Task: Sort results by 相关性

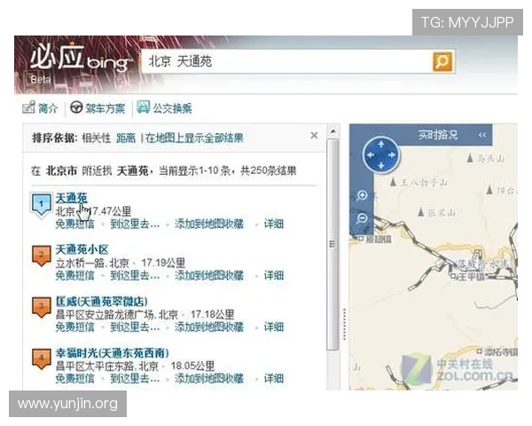Action: [x=96, y=138]
